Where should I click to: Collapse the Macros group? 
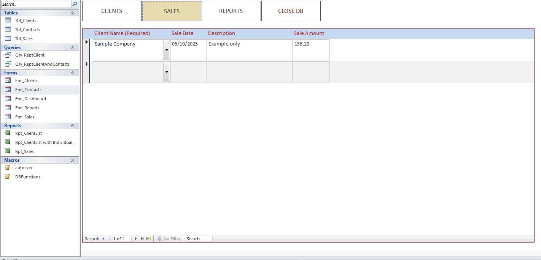72,160
